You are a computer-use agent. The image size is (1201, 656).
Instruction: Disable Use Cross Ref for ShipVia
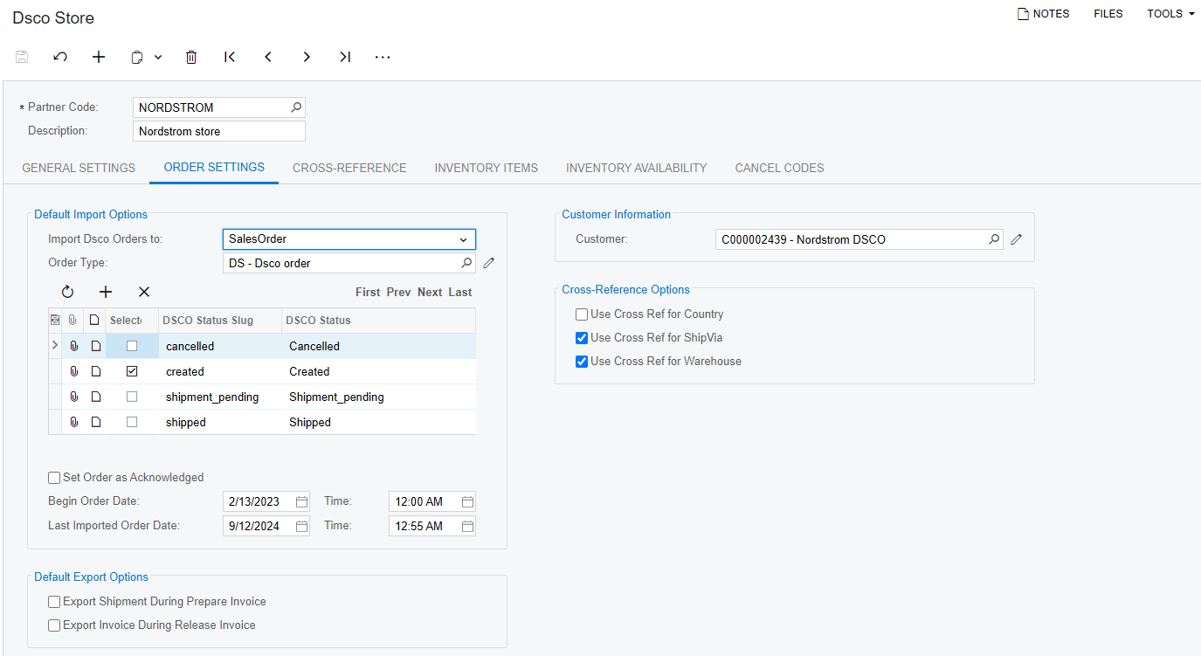pos(582,338)
